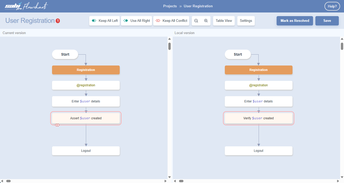
Task: Click the red conflict diamond under Assert node
Action: pyautogui.click(x=57, y=125)
